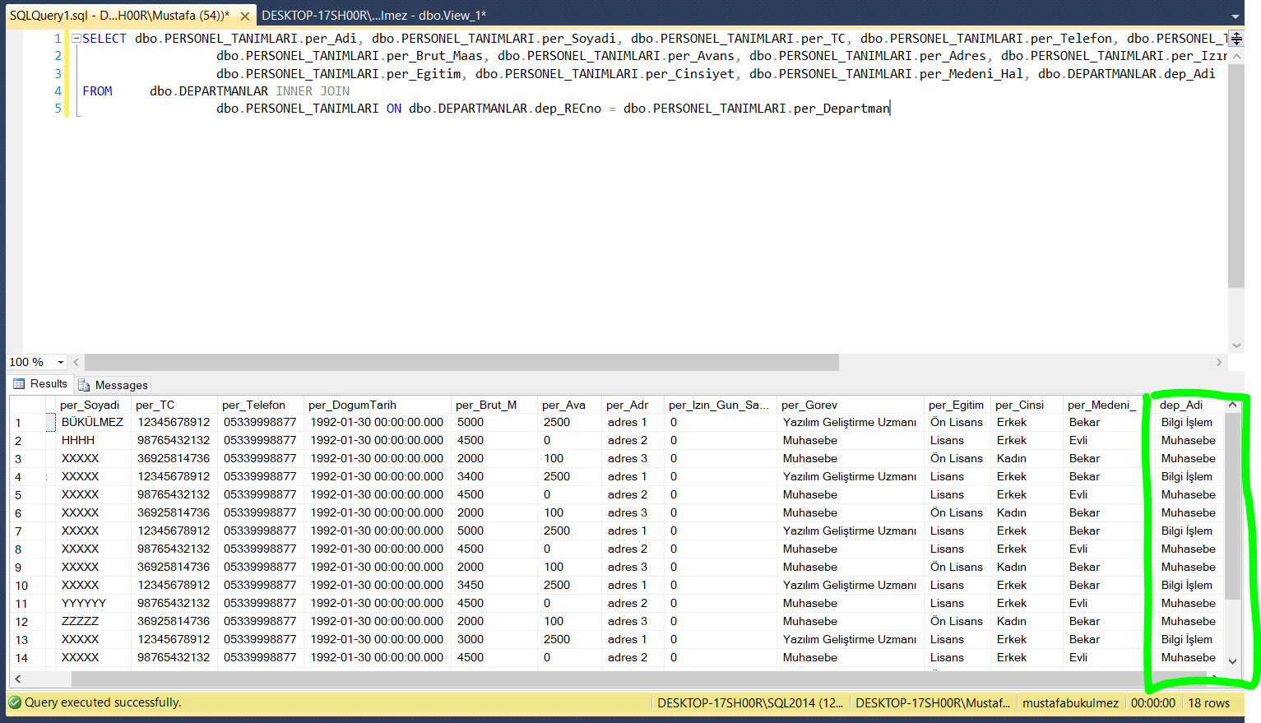Click the down arrow on the results scrollbar

point(1233,661)
